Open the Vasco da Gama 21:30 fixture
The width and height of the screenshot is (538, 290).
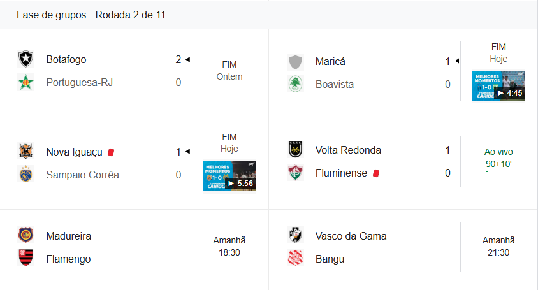pyautogui.click(x=498, y=247)
